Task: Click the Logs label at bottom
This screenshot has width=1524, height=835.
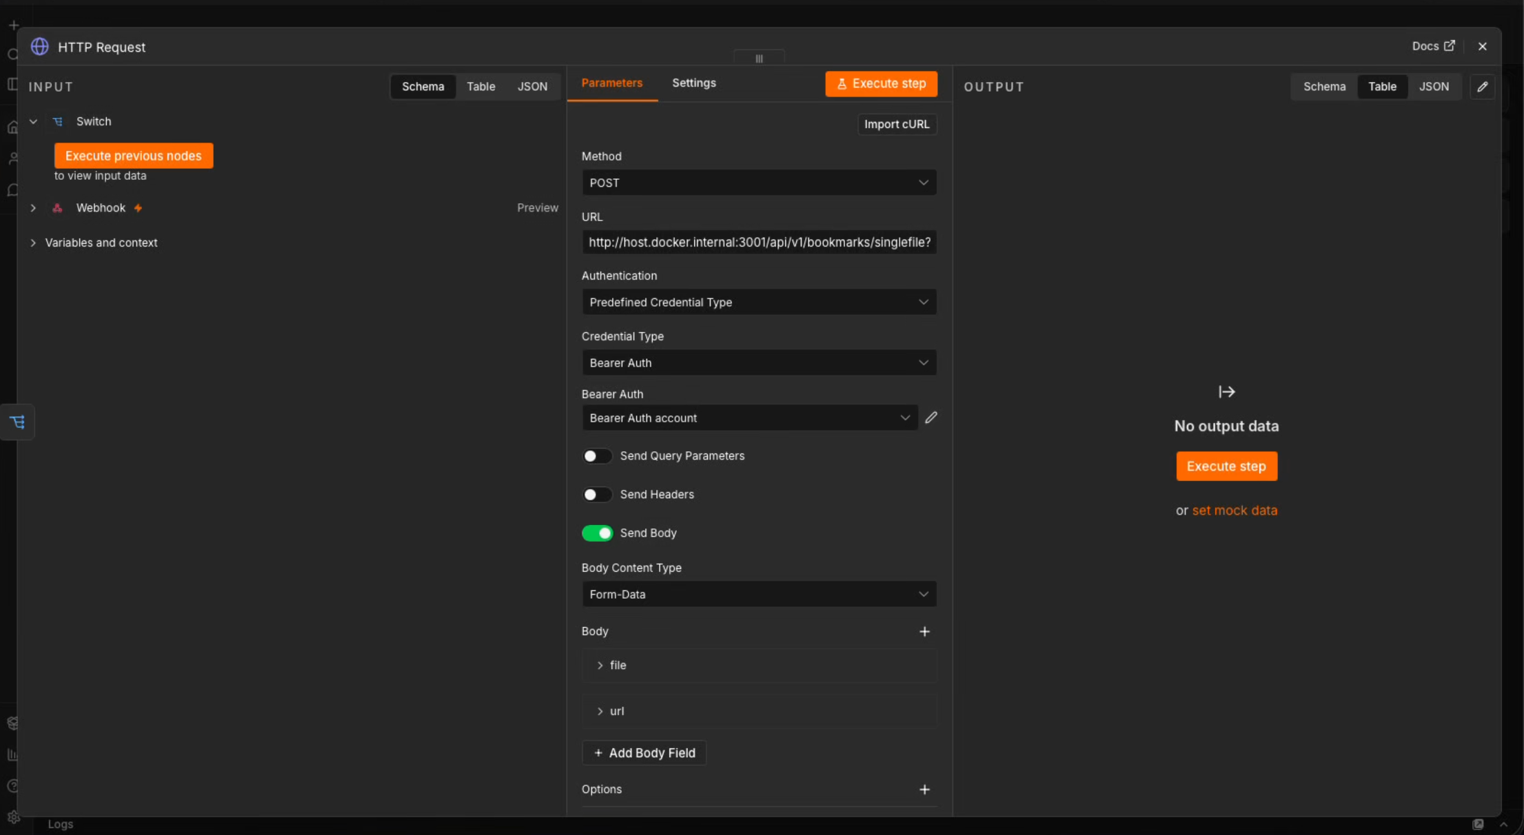Action: (61, 825)
